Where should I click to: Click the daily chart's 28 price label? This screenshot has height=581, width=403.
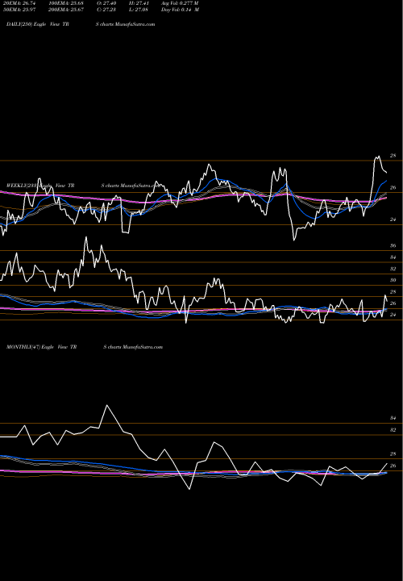[x=393, y=156]
